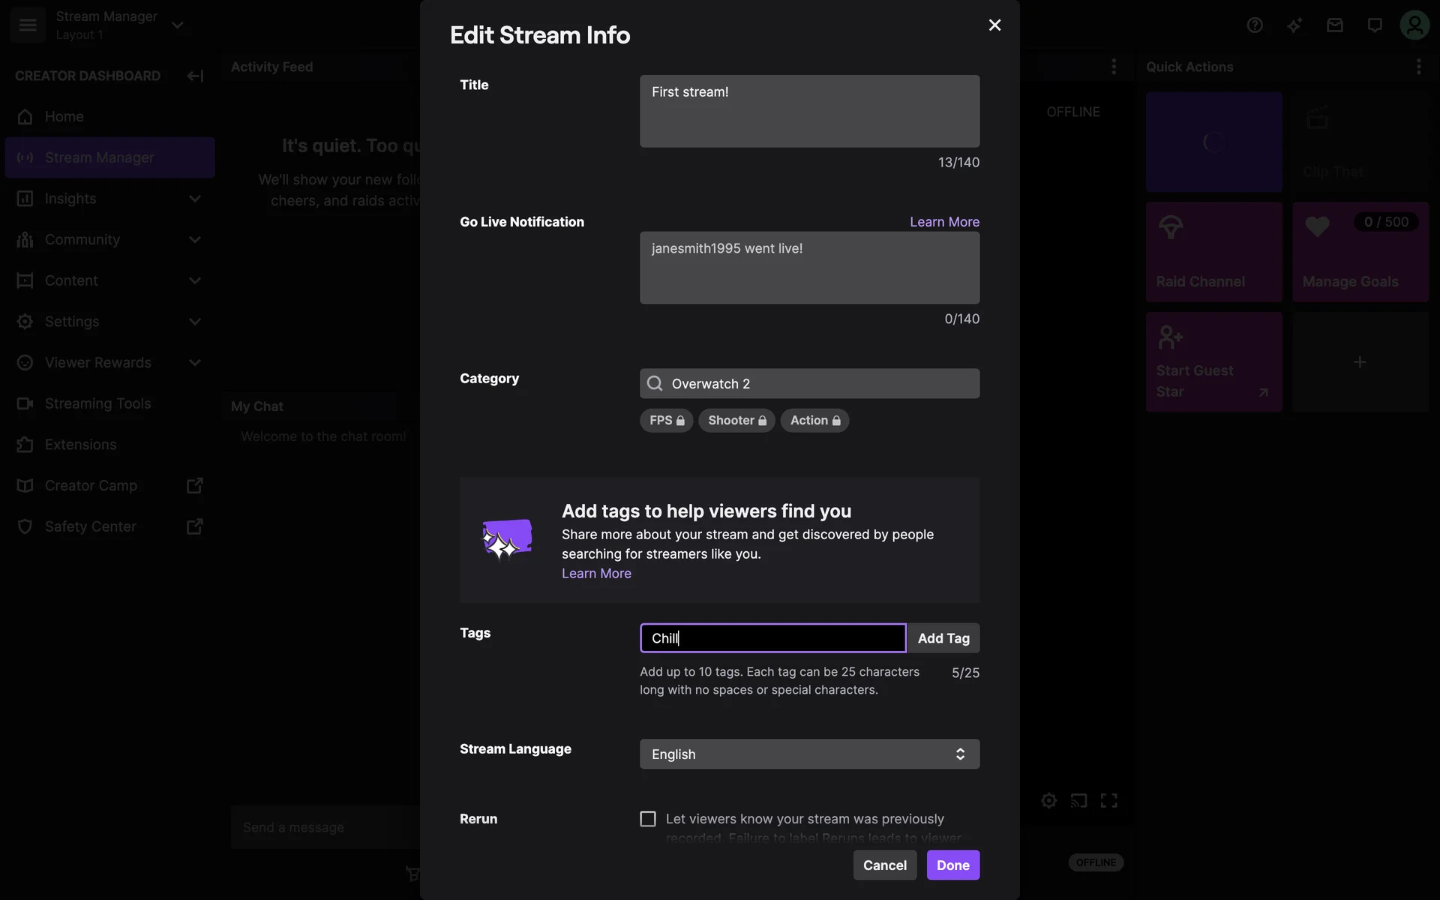Toggle fullscreen on stream preview

1108,800
